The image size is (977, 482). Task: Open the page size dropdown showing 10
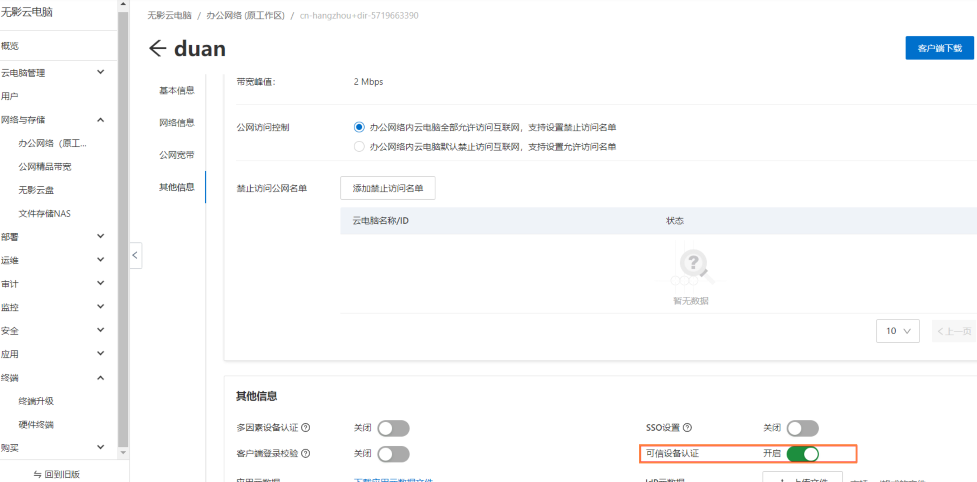tap(897, 331)
